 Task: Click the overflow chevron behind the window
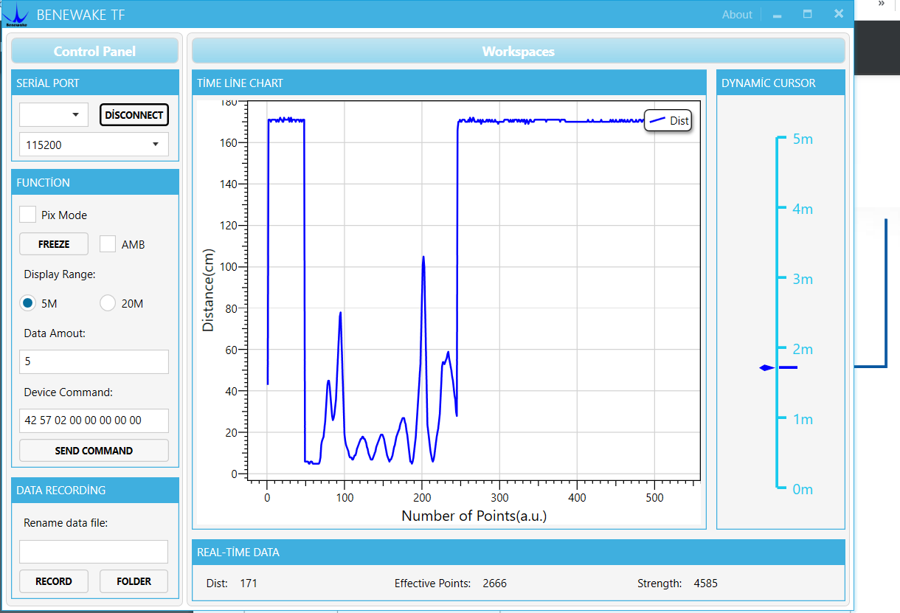[881, 4]
